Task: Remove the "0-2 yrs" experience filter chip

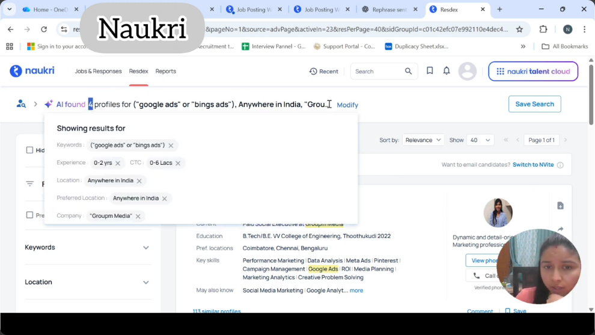Action: 118,163
